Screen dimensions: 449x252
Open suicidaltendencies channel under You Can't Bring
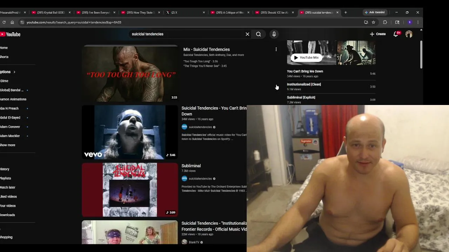[x=200, y=127]
